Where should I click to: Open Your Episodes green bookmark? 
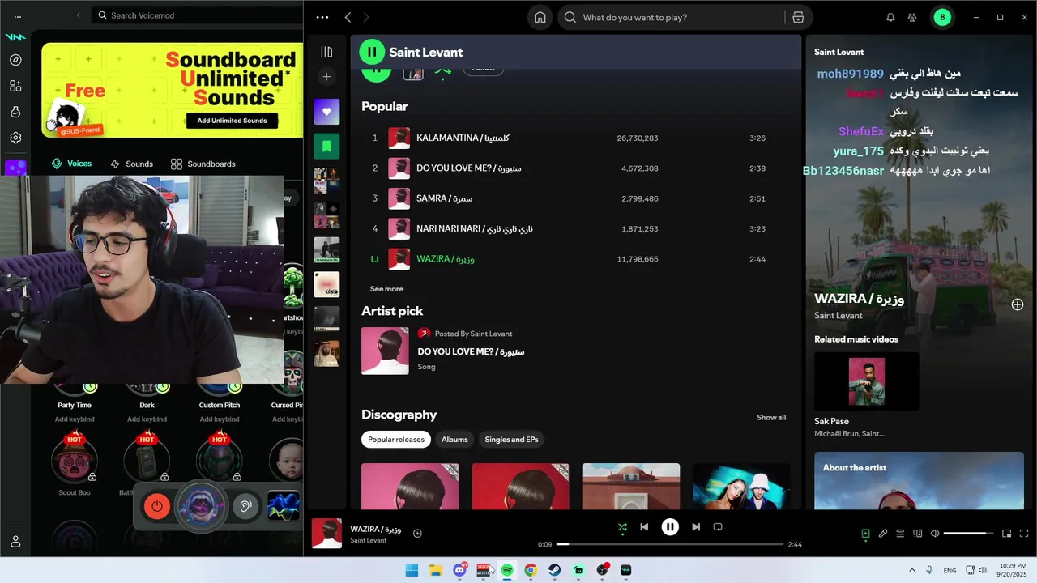click(x=326, y=146)
